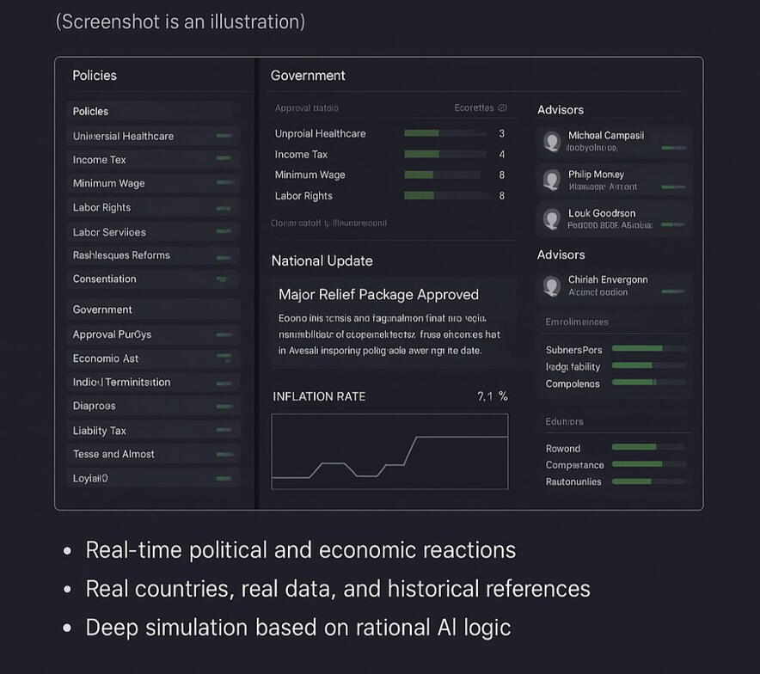This screenshot has width=760, height=674.
Task: Click the icon next to Ecorettes header
Action: [503, 108]
